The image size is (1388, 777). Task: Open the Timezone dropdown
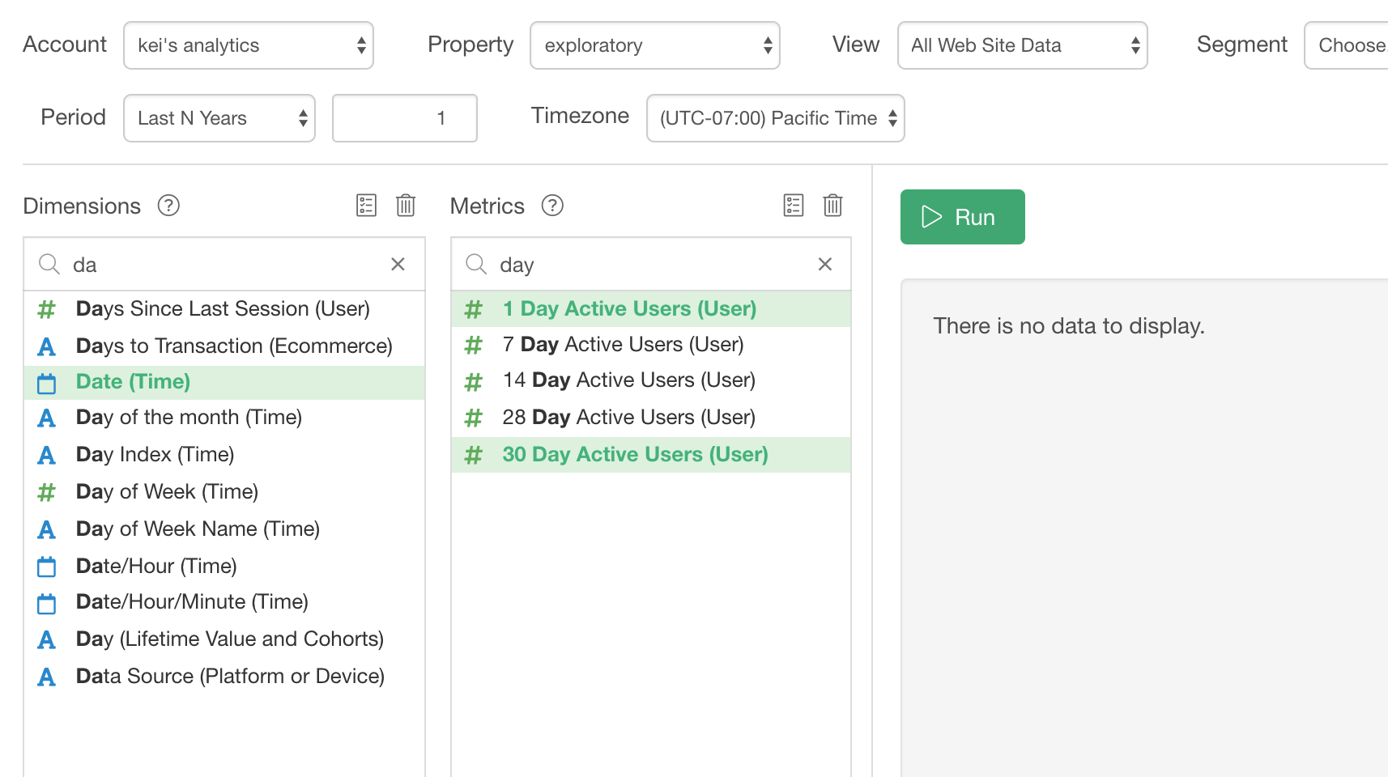pyautogui.click(x=775, y=118)
